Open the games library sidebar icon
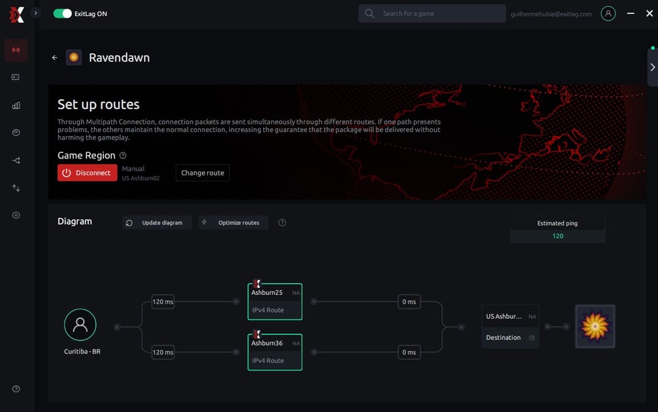 pos(16,77)
